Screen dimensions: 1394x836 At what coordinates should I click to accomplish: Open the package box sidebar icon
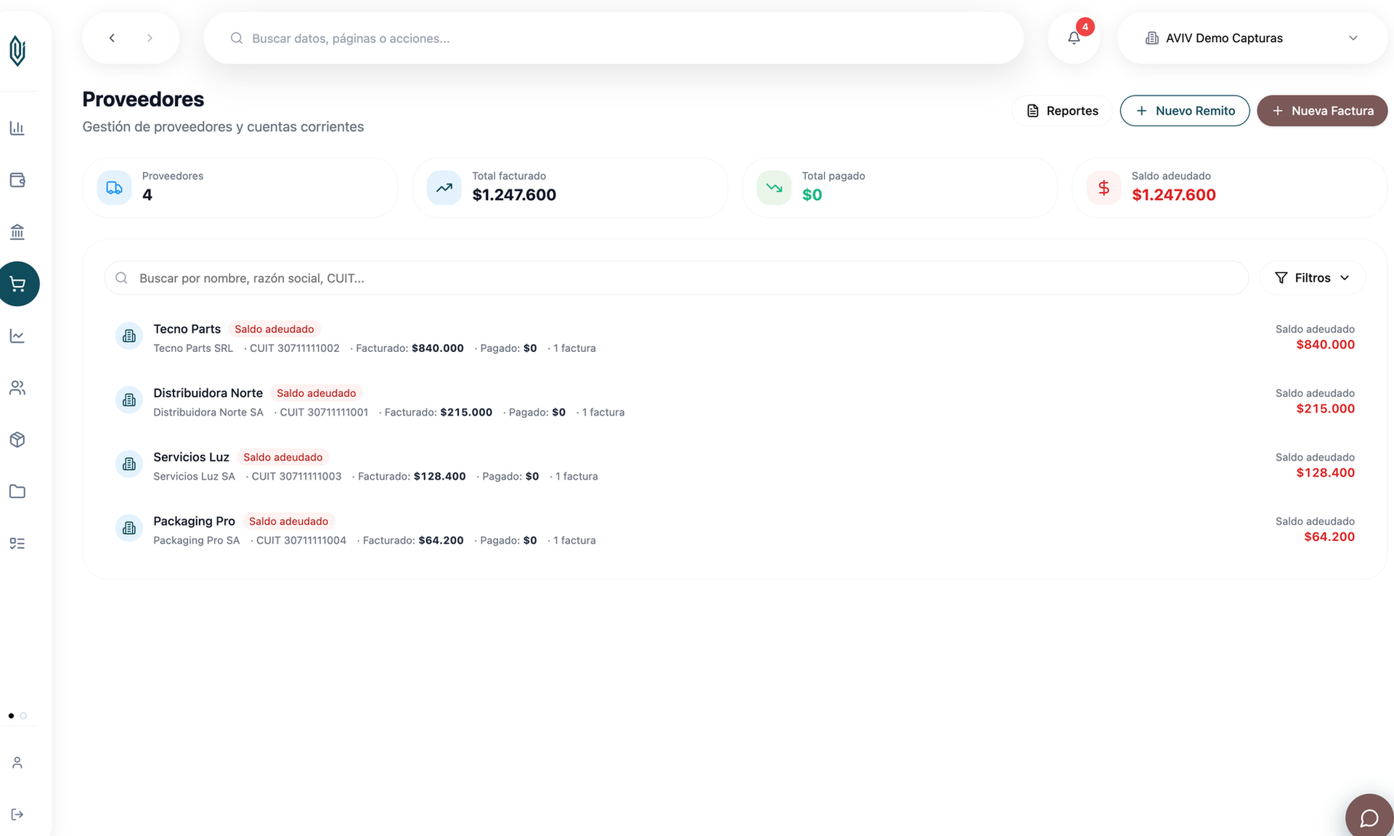click(17, 440)
